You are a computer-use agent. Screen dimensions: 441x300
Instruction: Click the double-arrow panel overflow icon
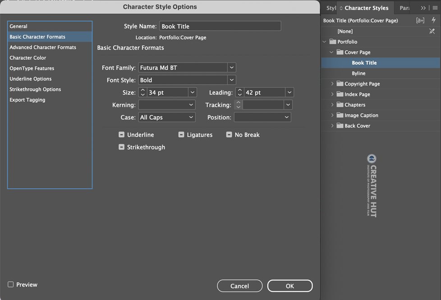423,8
